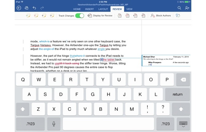The image size is (206, 132).
Task: Go to the next comment
Action: tap(52, 16)
